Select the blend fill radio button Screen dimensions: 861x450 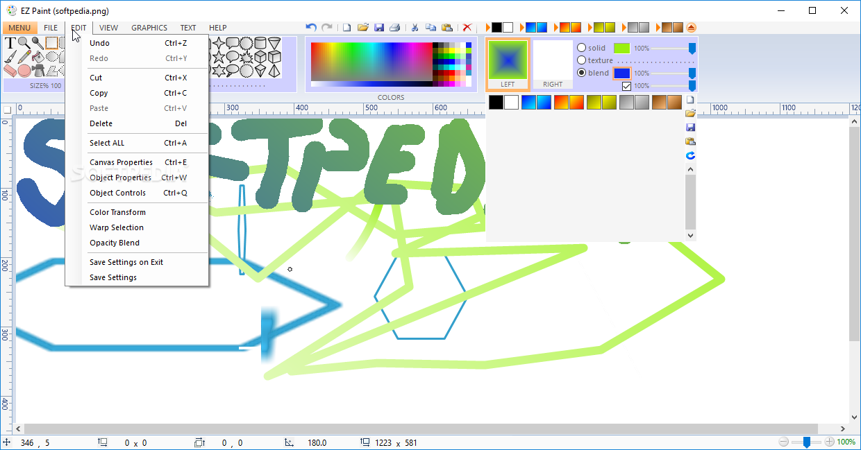tap(582, 73)
